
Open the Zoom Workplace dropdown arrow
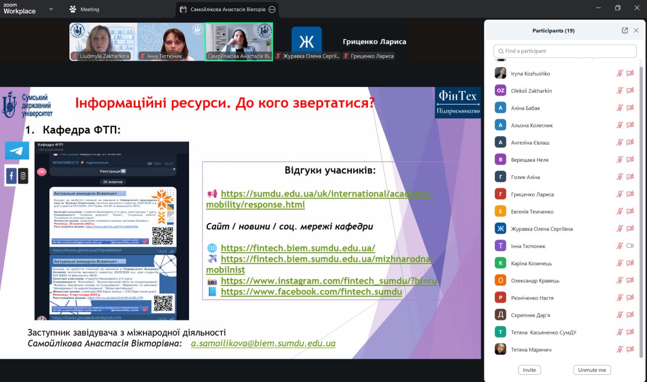click(x=51, y=9)
